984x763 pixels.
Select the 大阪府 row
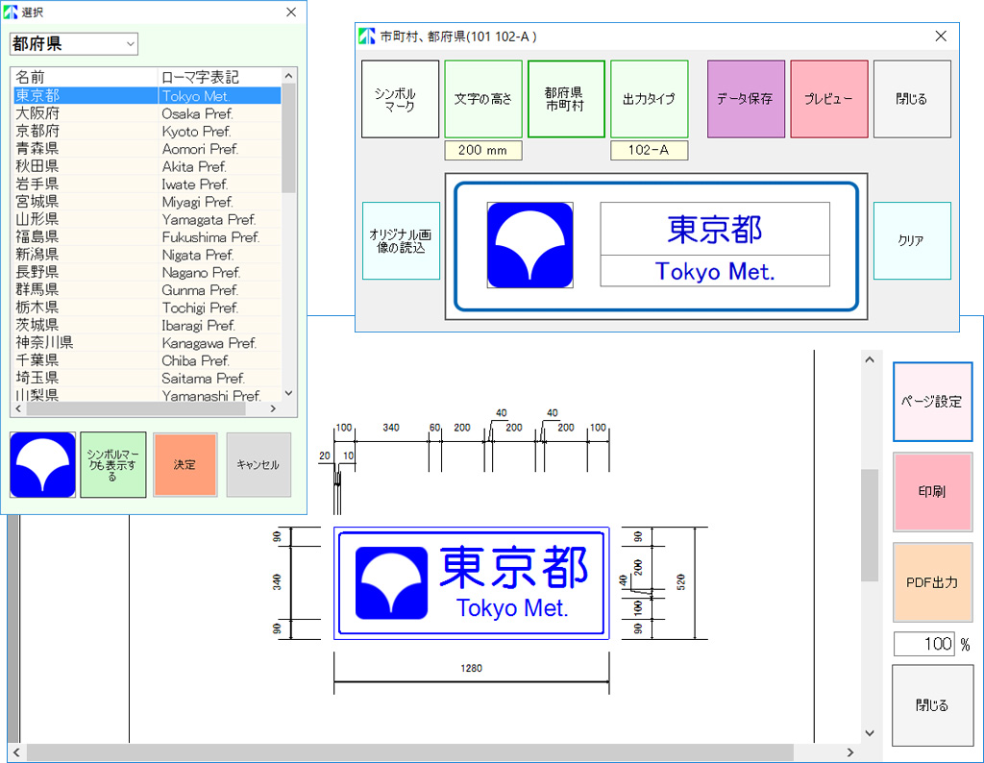(x=147, y=113)
